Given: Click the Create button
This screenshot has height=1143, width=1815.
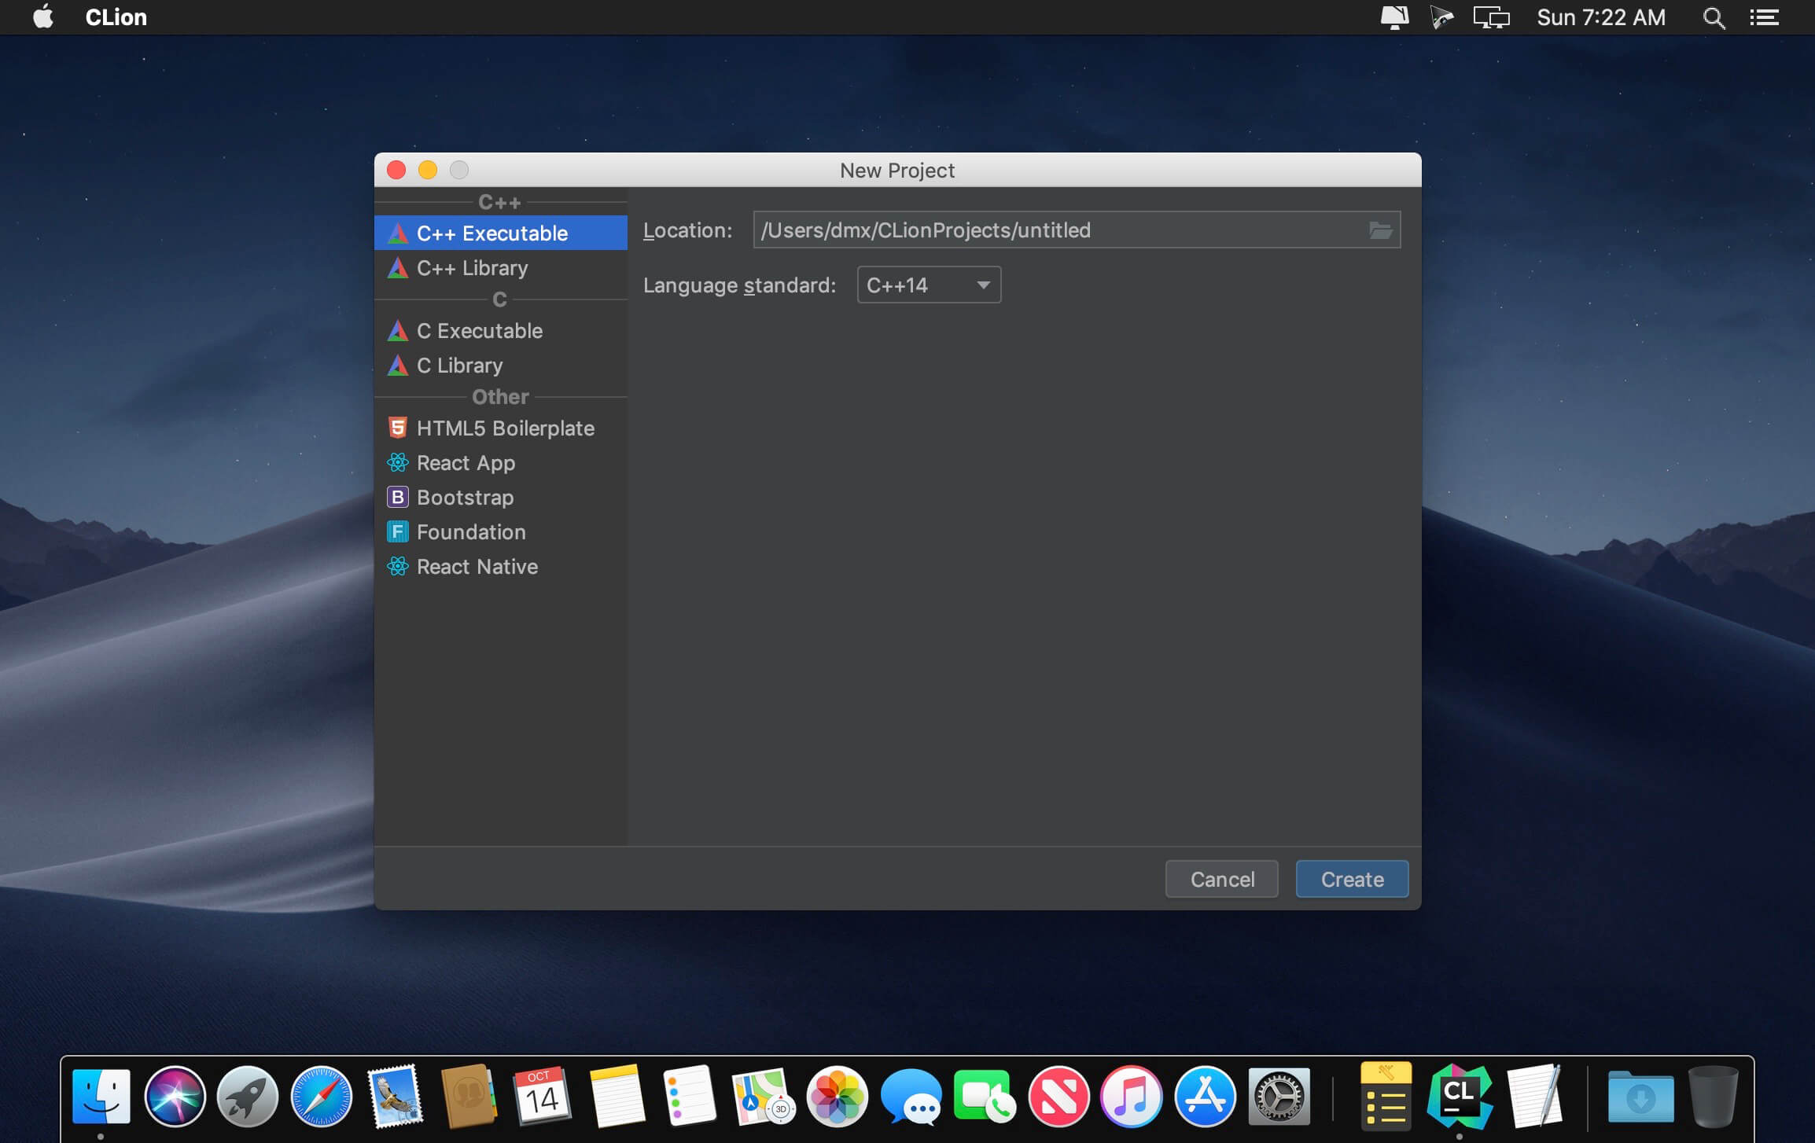Looking at the screenshot, I should (x=1353, y=878).
